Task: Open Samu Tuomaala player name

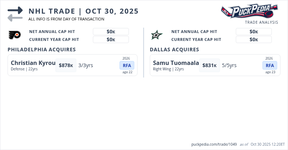Action: 176,63
